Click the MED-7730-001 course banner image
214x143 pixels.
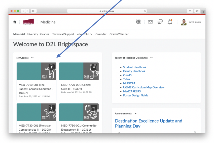tap(37, 112)
